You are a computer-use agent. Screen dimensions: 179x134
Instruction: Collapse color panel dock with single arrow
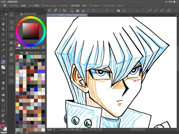tap(14, 9)
